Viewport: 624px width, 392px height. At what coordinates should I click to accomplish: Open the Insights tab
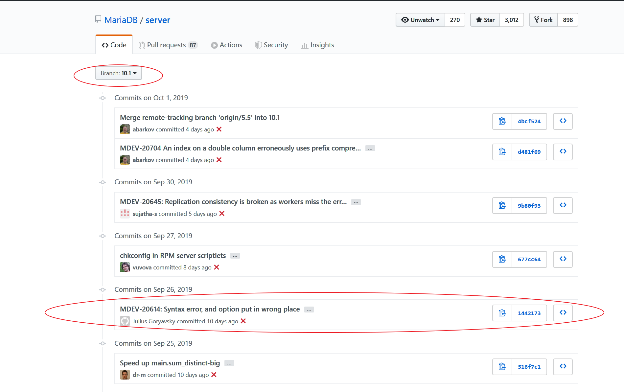(317, 45)
